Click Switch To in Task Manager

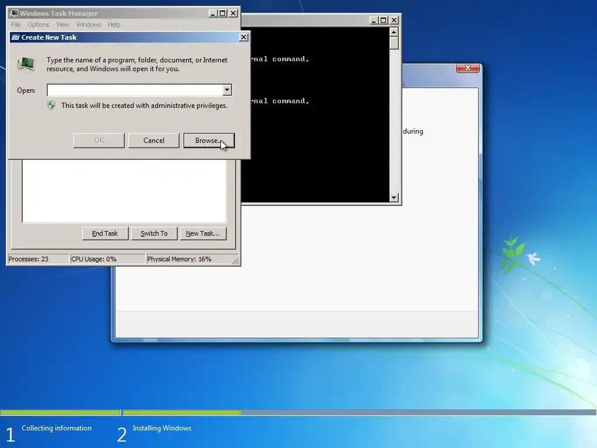coord(154,233)
